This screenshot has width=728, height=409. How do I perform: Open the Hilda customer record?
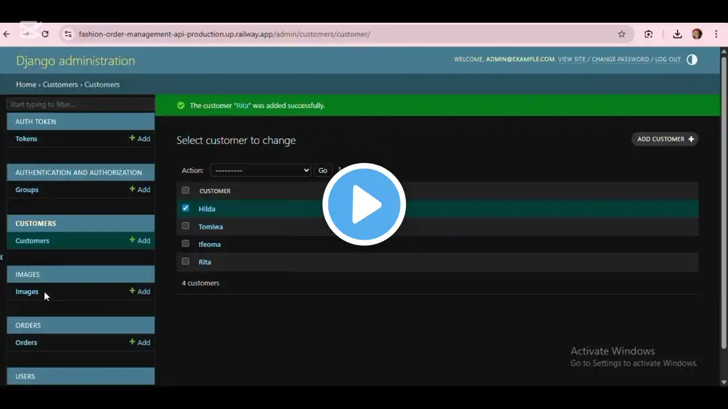point(207,209)
